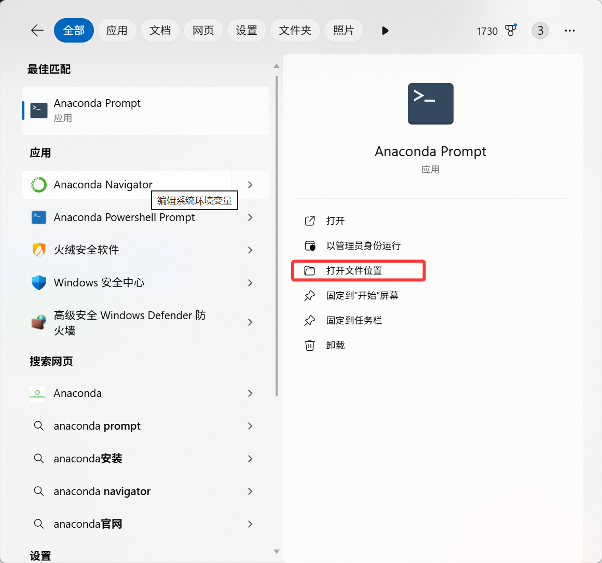Expand the anaconda navigator search suggestion chevron
The image size is (602, 563).
(250, 491)
